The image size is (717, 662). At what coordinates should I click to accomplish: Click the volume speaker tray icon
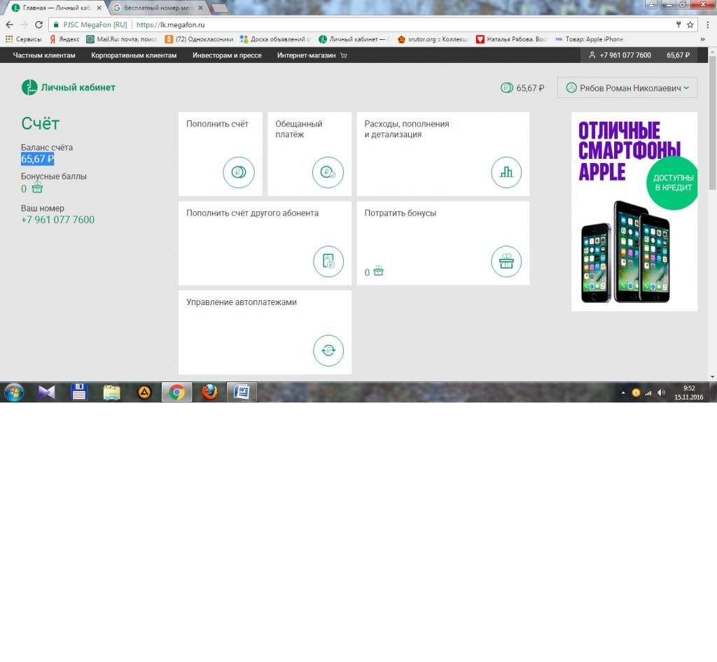pos(661,393)
